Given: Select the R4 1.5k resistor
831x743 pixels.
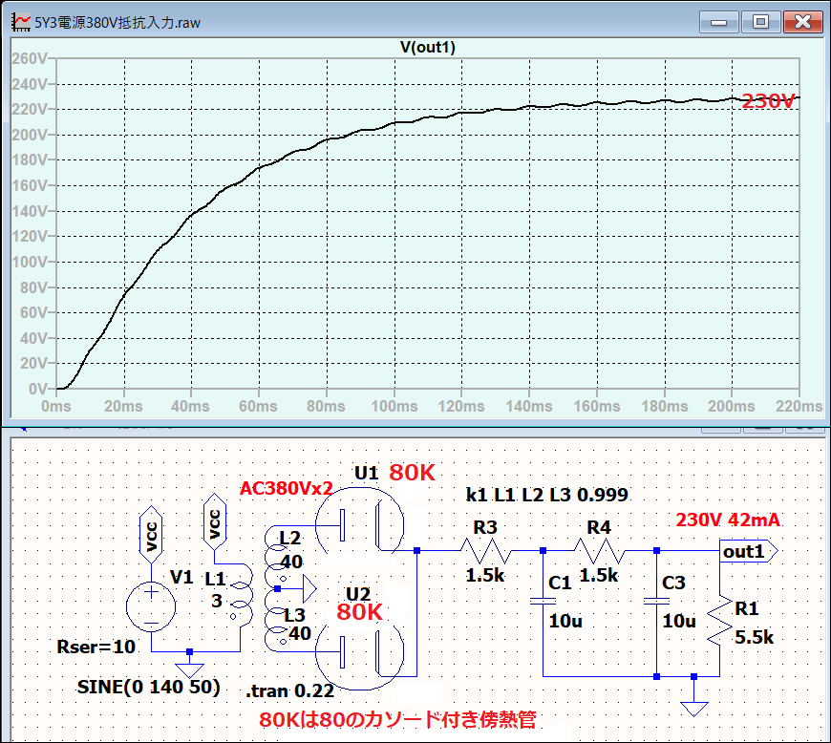Looking at the screenshot, I should [x=598, y=551].
